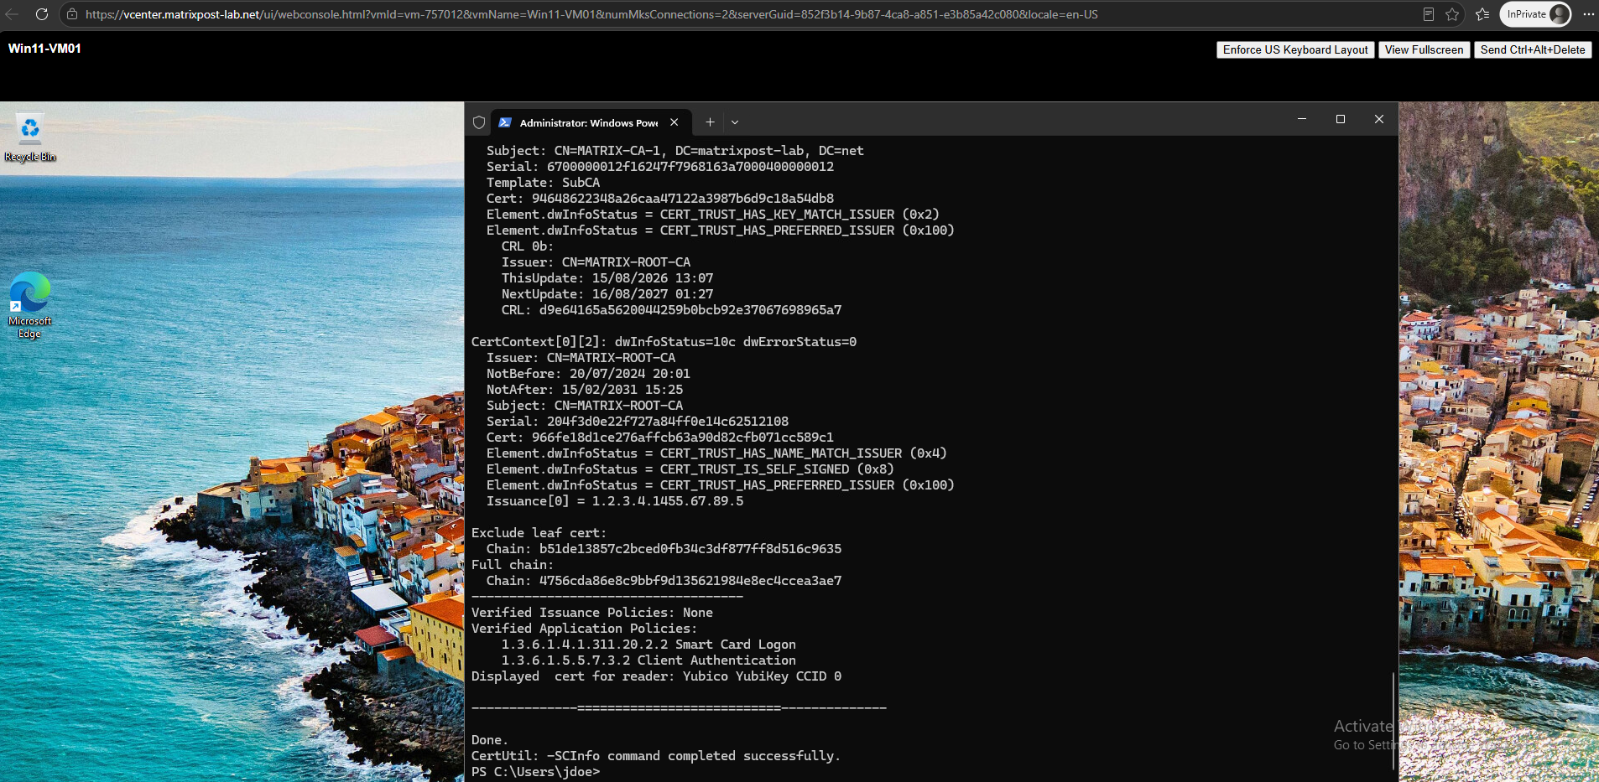The image size is (1599, 782).
Task: Open the Recycle Bin desktop icon
Action: point(30,138)
